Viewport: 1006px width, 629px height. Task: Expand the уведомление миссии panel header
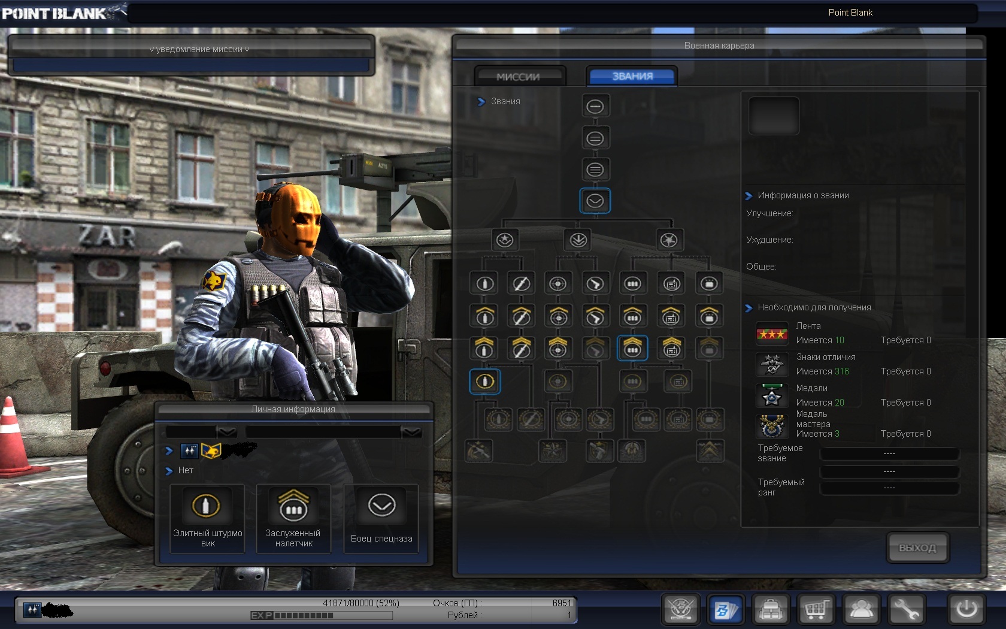pos(199,49)
